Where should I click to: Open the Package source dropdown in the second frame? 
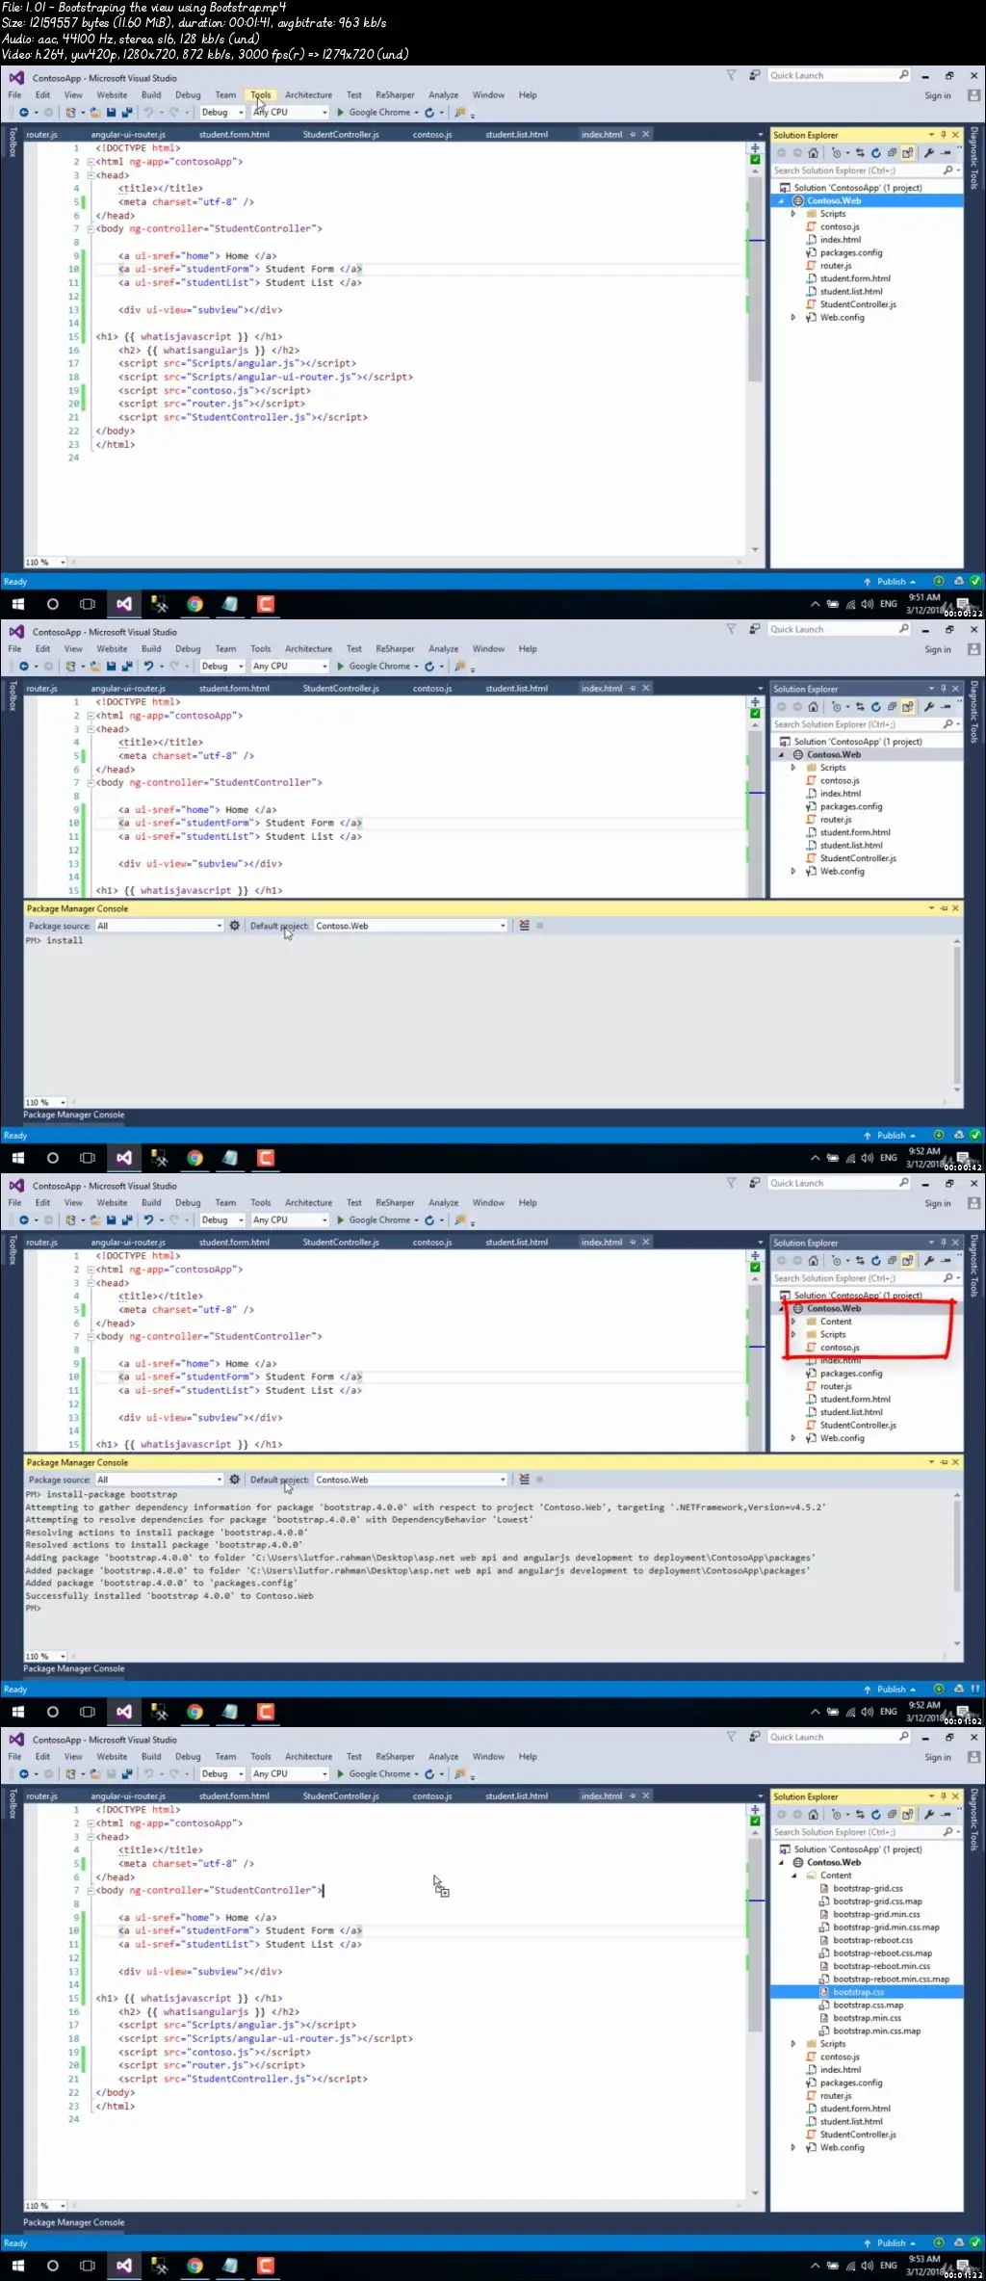(160, 926)
